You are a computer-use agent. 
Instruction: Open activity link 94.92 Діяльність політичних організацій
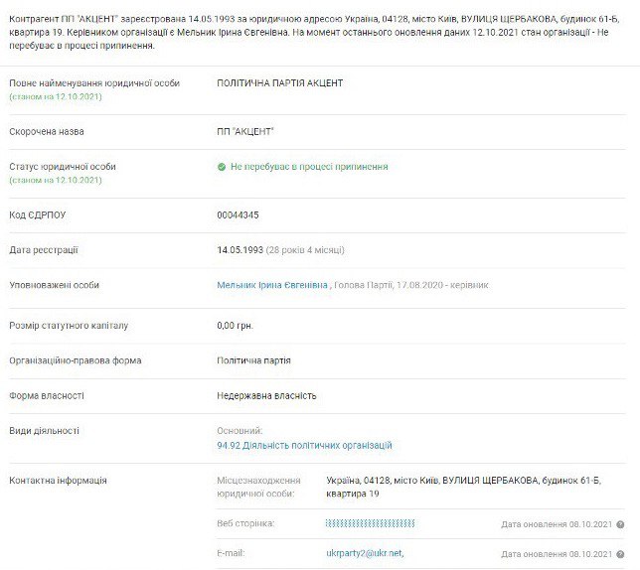coord(304,446)
